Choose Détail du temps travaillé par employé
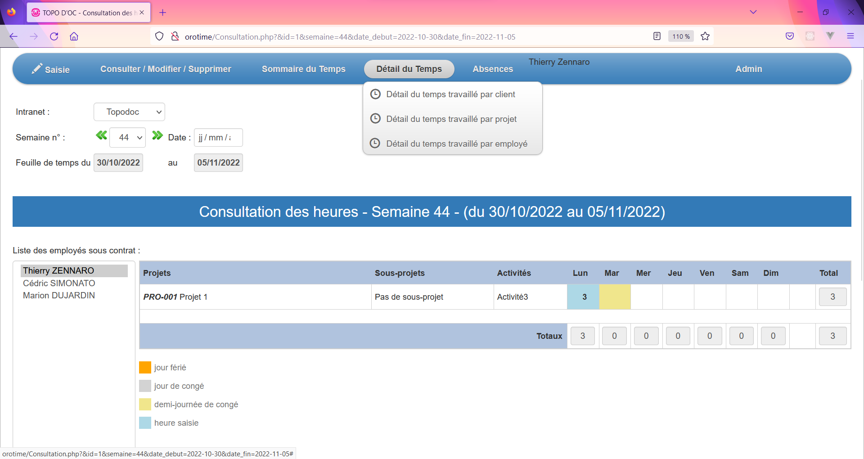 tap(456, 144)
